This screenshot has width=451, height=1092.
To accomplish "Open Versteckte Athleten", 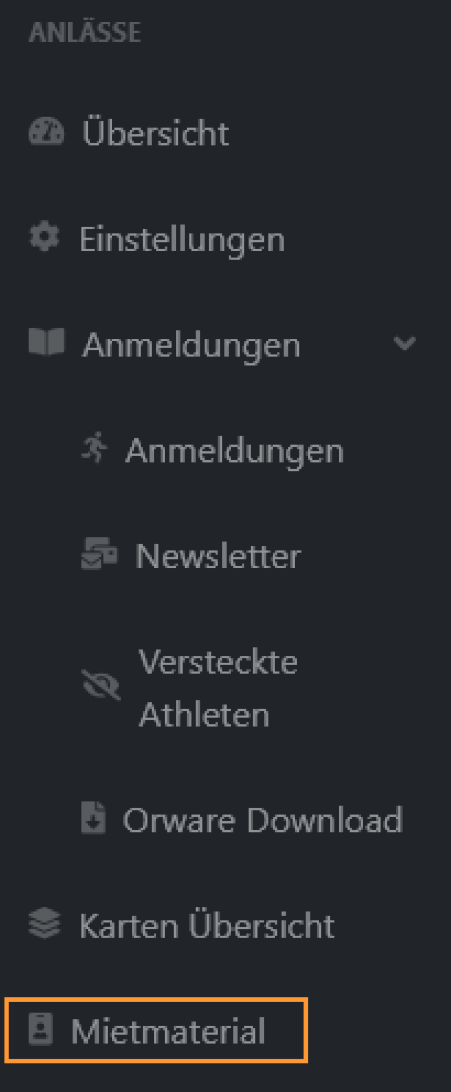I will tap(218, 688).
